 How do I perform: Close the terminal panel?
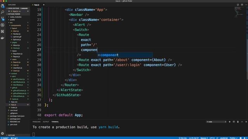click(246, 122)
